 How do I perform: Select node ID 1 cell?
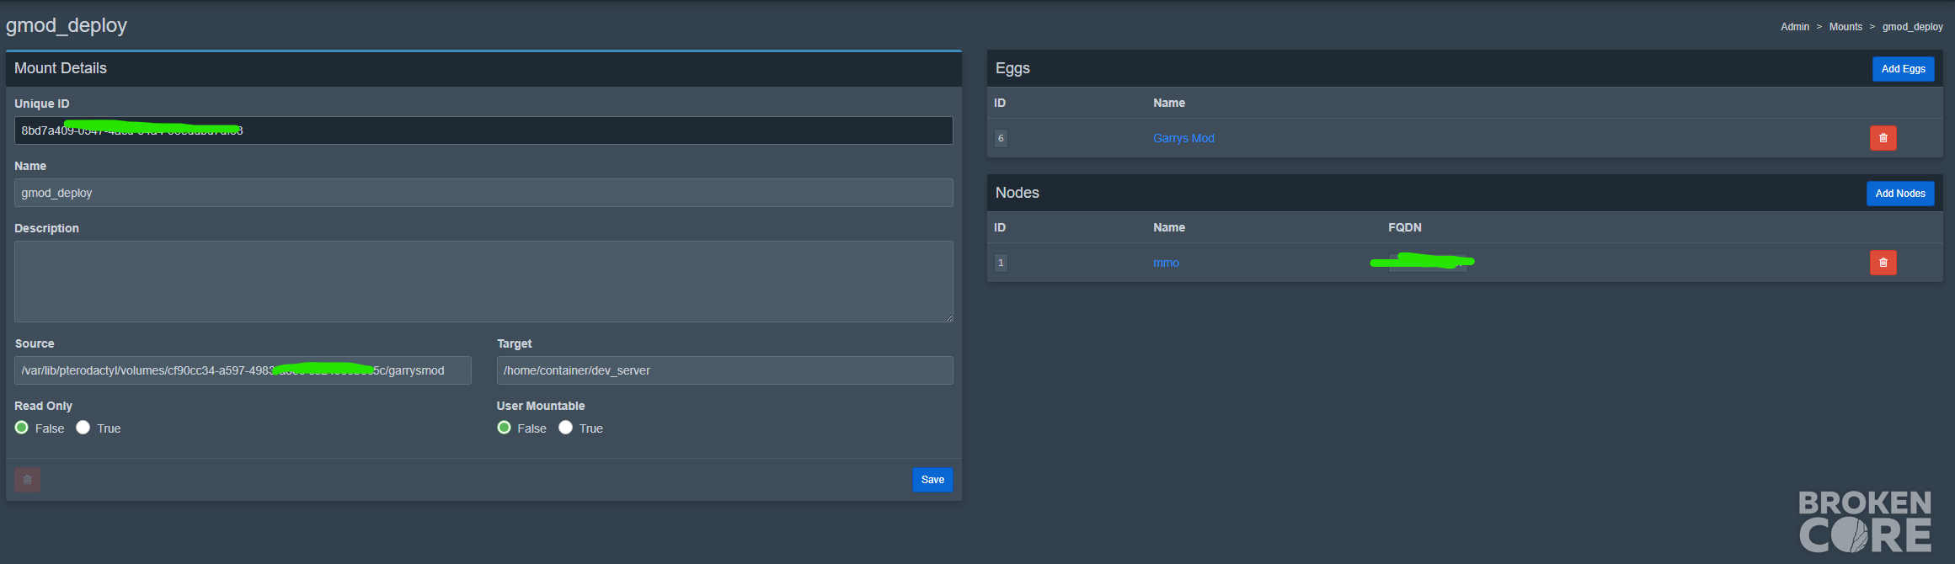click(x=1001, y=263)
